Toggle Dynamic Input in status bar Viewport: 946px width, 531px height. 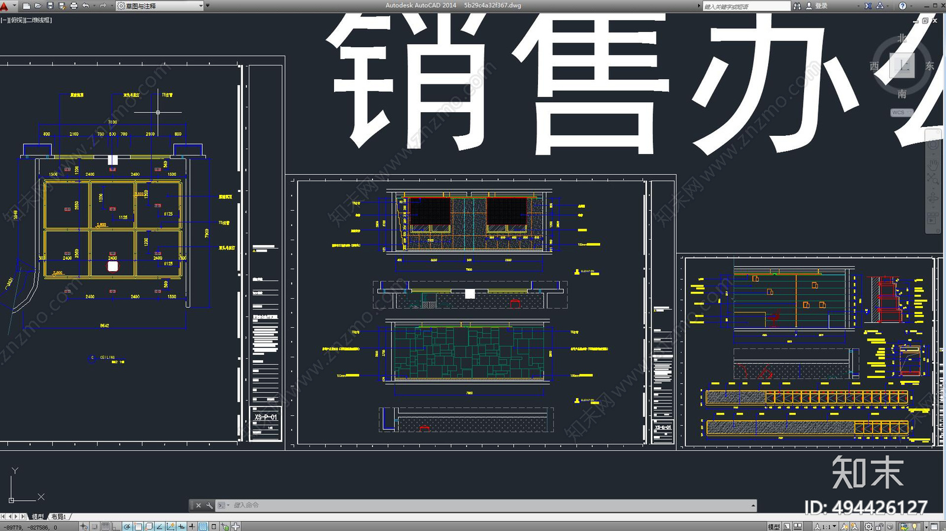click(x=182, y=526)
